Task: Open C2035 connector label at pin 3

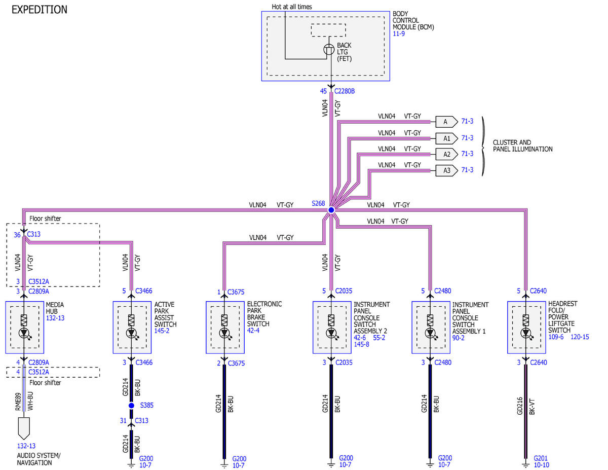Action: (344, 363)
